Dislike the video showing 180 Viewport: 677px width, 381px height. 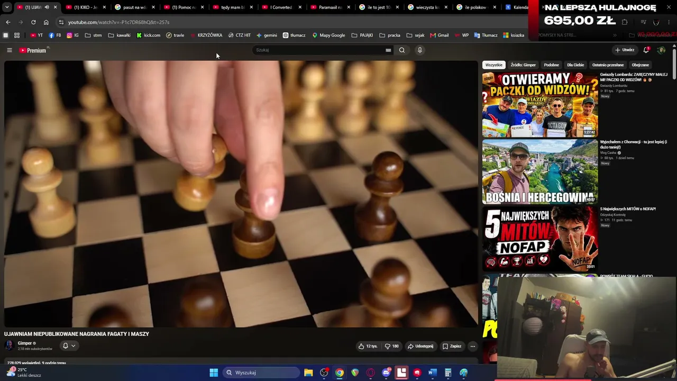[x=392, y=346]
